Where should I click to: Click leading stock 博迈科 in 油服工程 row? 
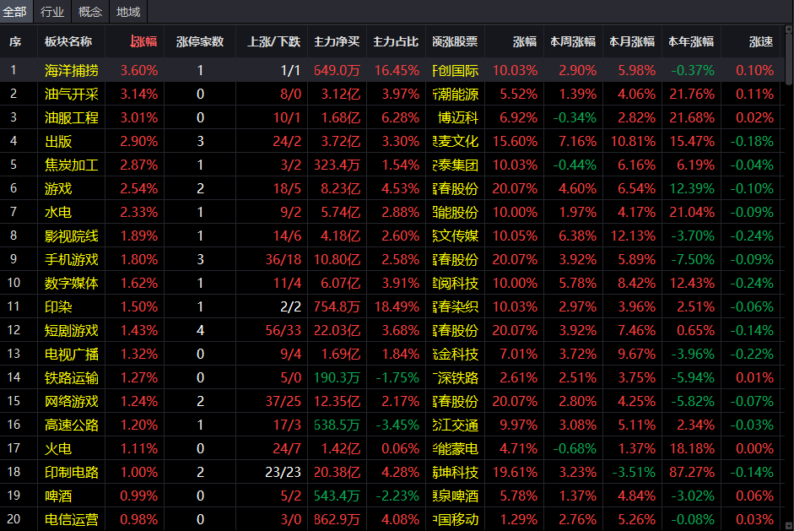[x=458, y=118]
